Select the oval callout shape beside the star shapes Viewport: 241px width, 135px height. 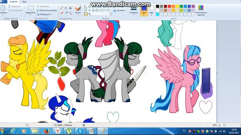[x=104, y=10]
